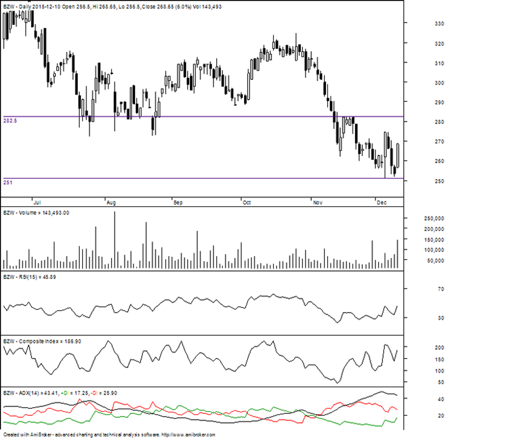Viewport: 516px width, 438px height.
Task: Select the Nov marker on the date axis
Action: (317, 202)
